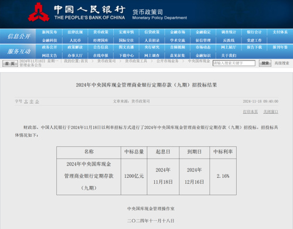Click the timestamp 2024-11-18 09:40:00
The image size is (293, 229).
pos(261,101)
